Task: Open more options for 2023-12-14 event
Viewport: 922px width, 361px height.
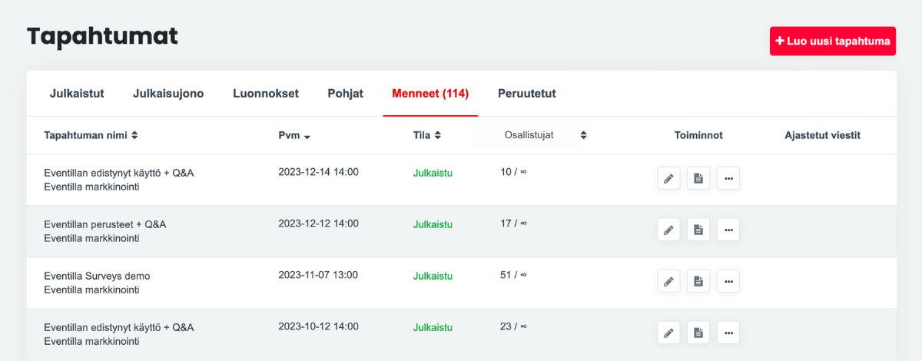Action: click(728, 178)
